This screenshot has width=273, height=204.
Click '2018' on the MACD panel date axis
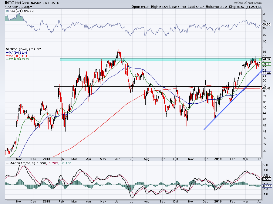(46, 201)
